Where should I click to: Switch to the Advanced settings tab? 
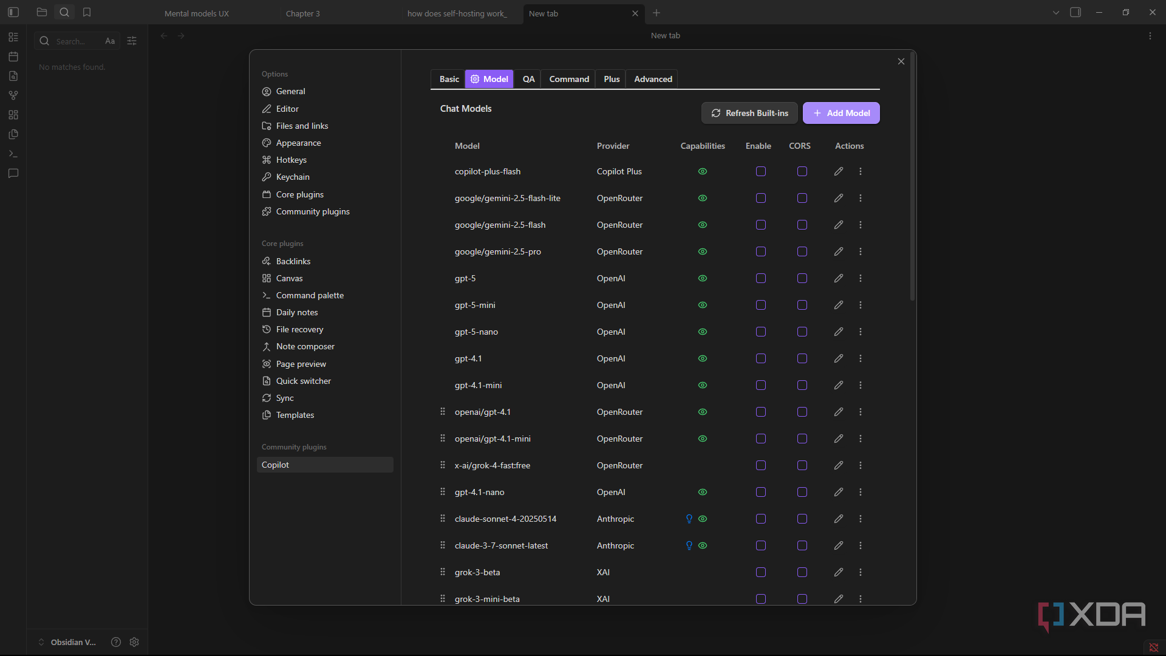[653, 79]
